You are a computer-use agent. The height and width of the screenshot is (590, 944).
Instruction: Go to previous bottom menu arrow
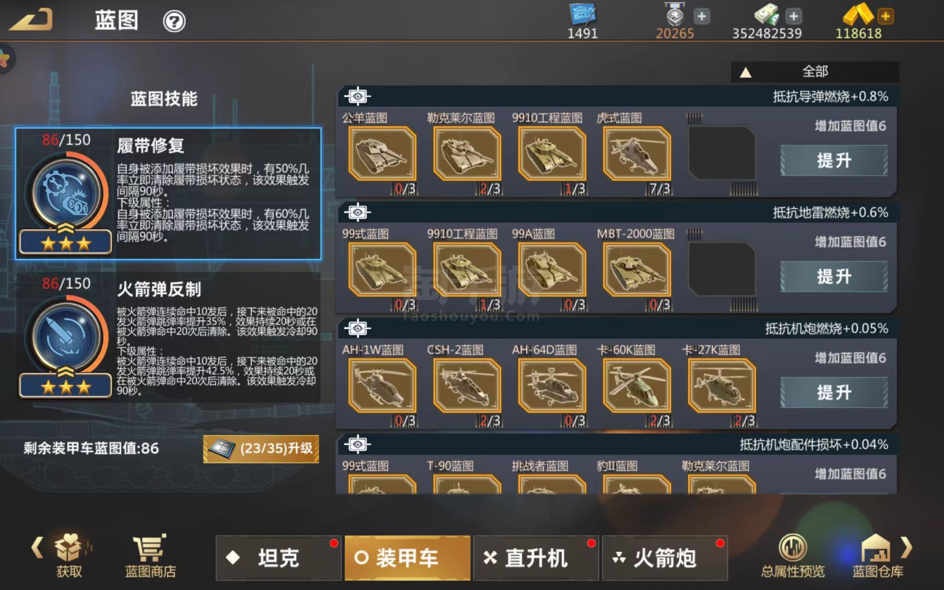[x=37, y=547]
